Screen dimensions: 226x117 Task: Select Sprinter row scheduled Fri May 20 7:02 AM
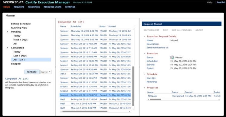tap(95, 44)
